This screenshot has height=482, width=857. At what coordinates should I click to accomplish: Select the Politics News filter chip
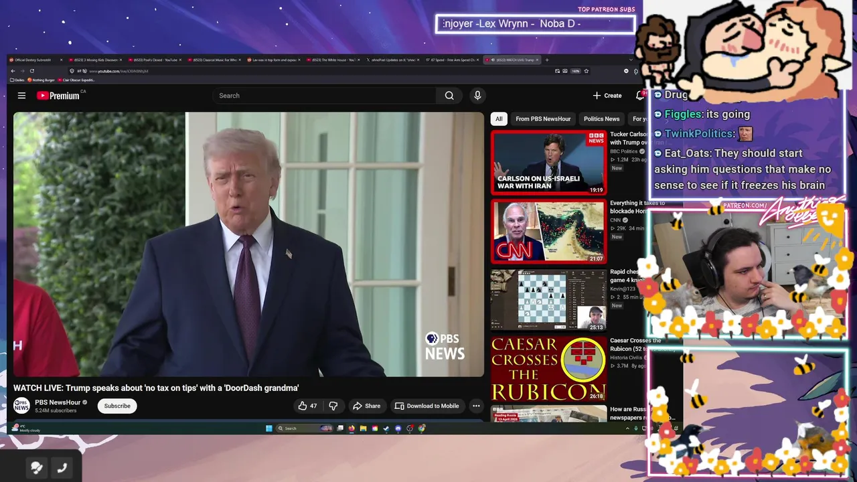(601, 118)
